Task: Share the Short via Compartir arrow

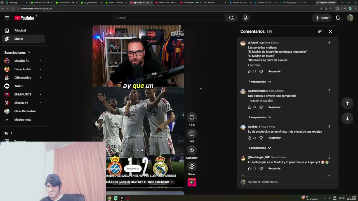Action: click(x=192, y=150)
